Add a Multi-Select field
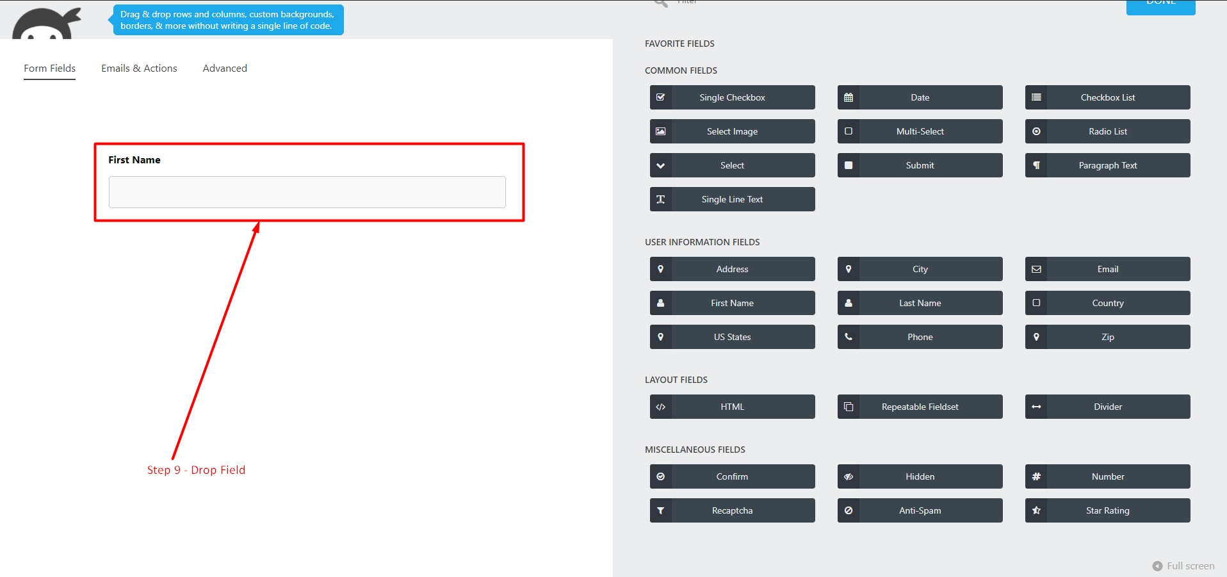Viewport: 1227px width, 577px height. pos(920,131)
